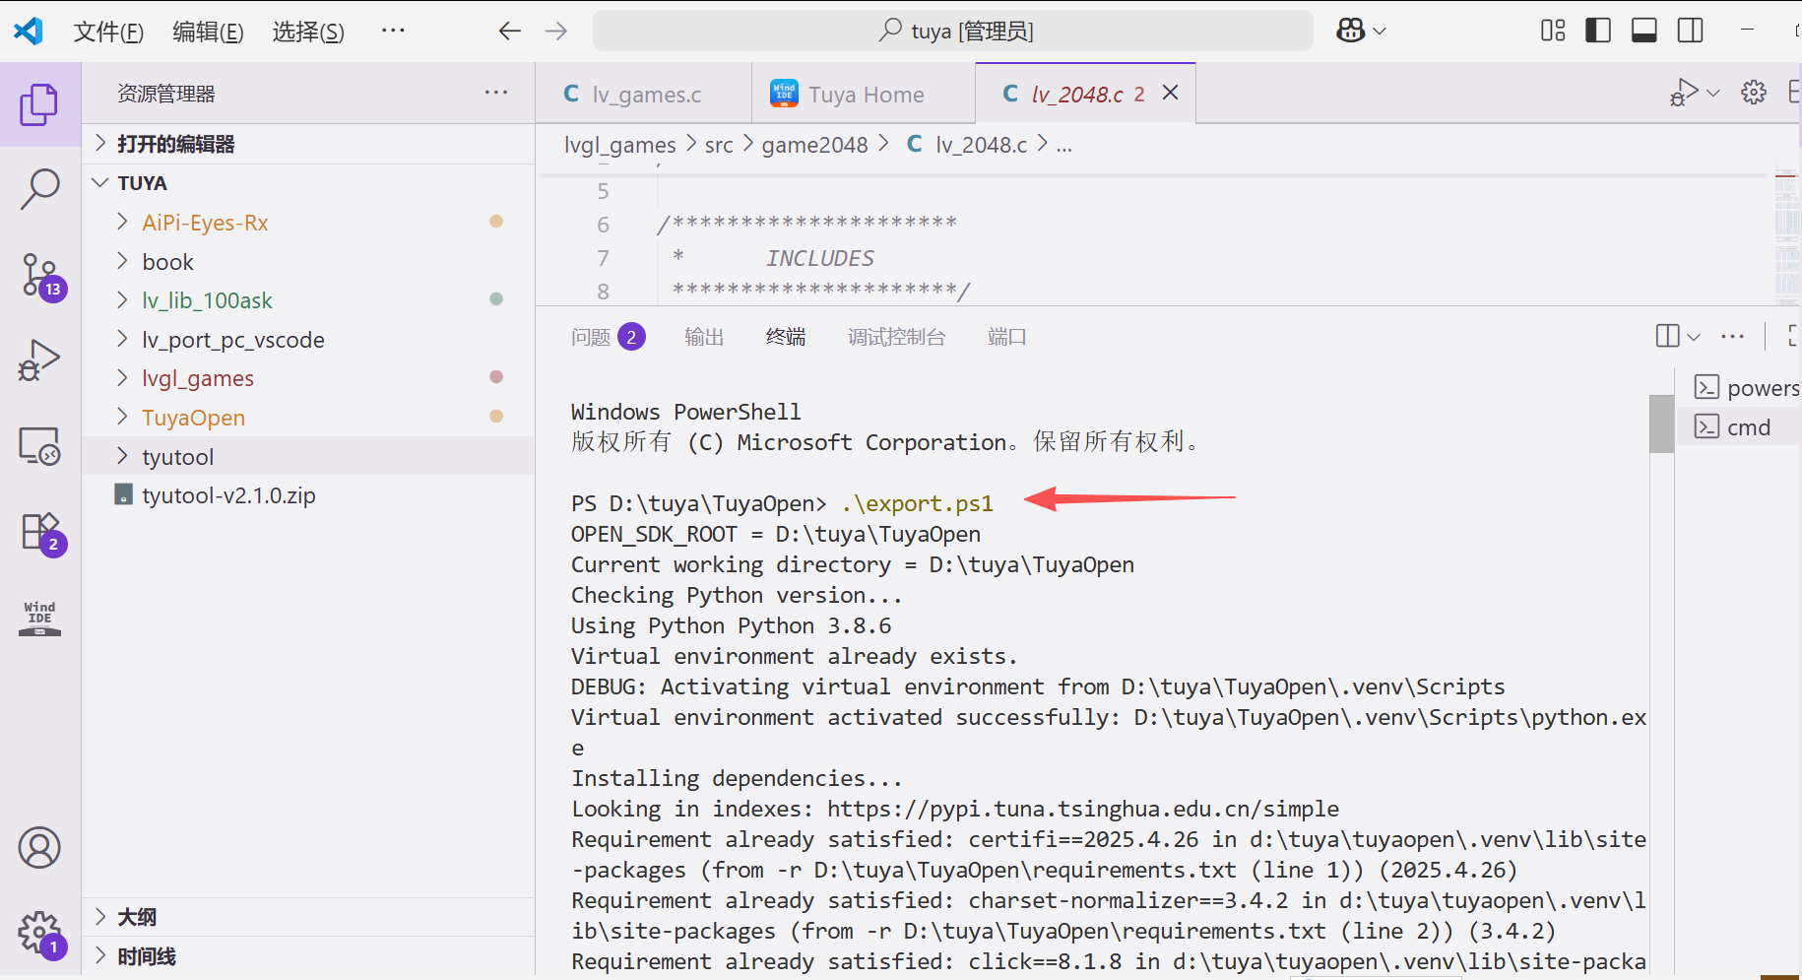Click line number 6 in the editor

coord(603,225)
